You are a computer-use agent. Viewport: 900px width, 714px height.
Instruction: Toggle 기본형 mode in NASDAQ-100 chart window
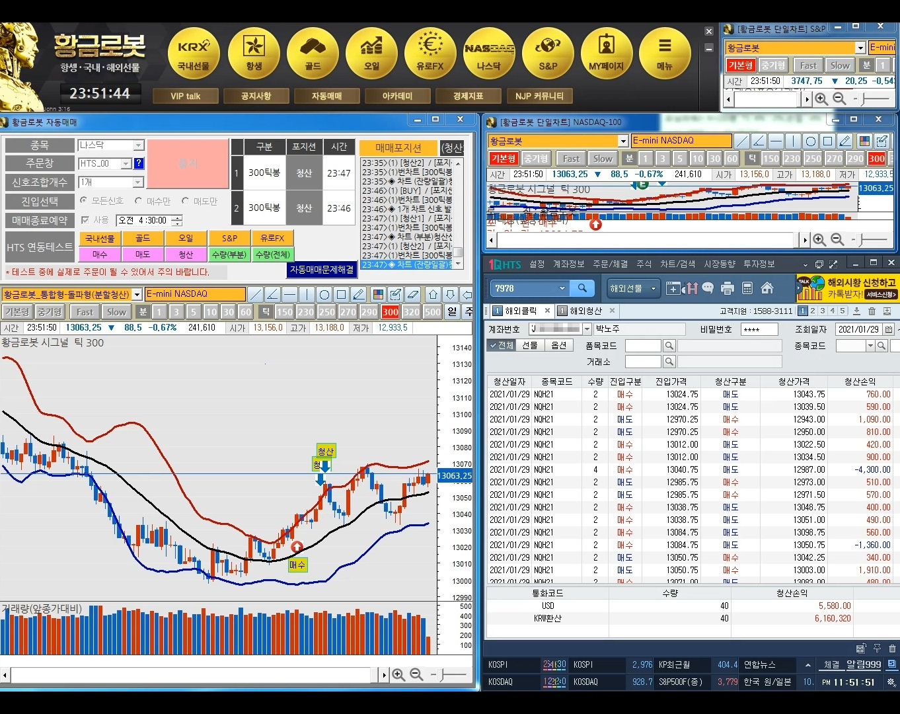point(504,159)
